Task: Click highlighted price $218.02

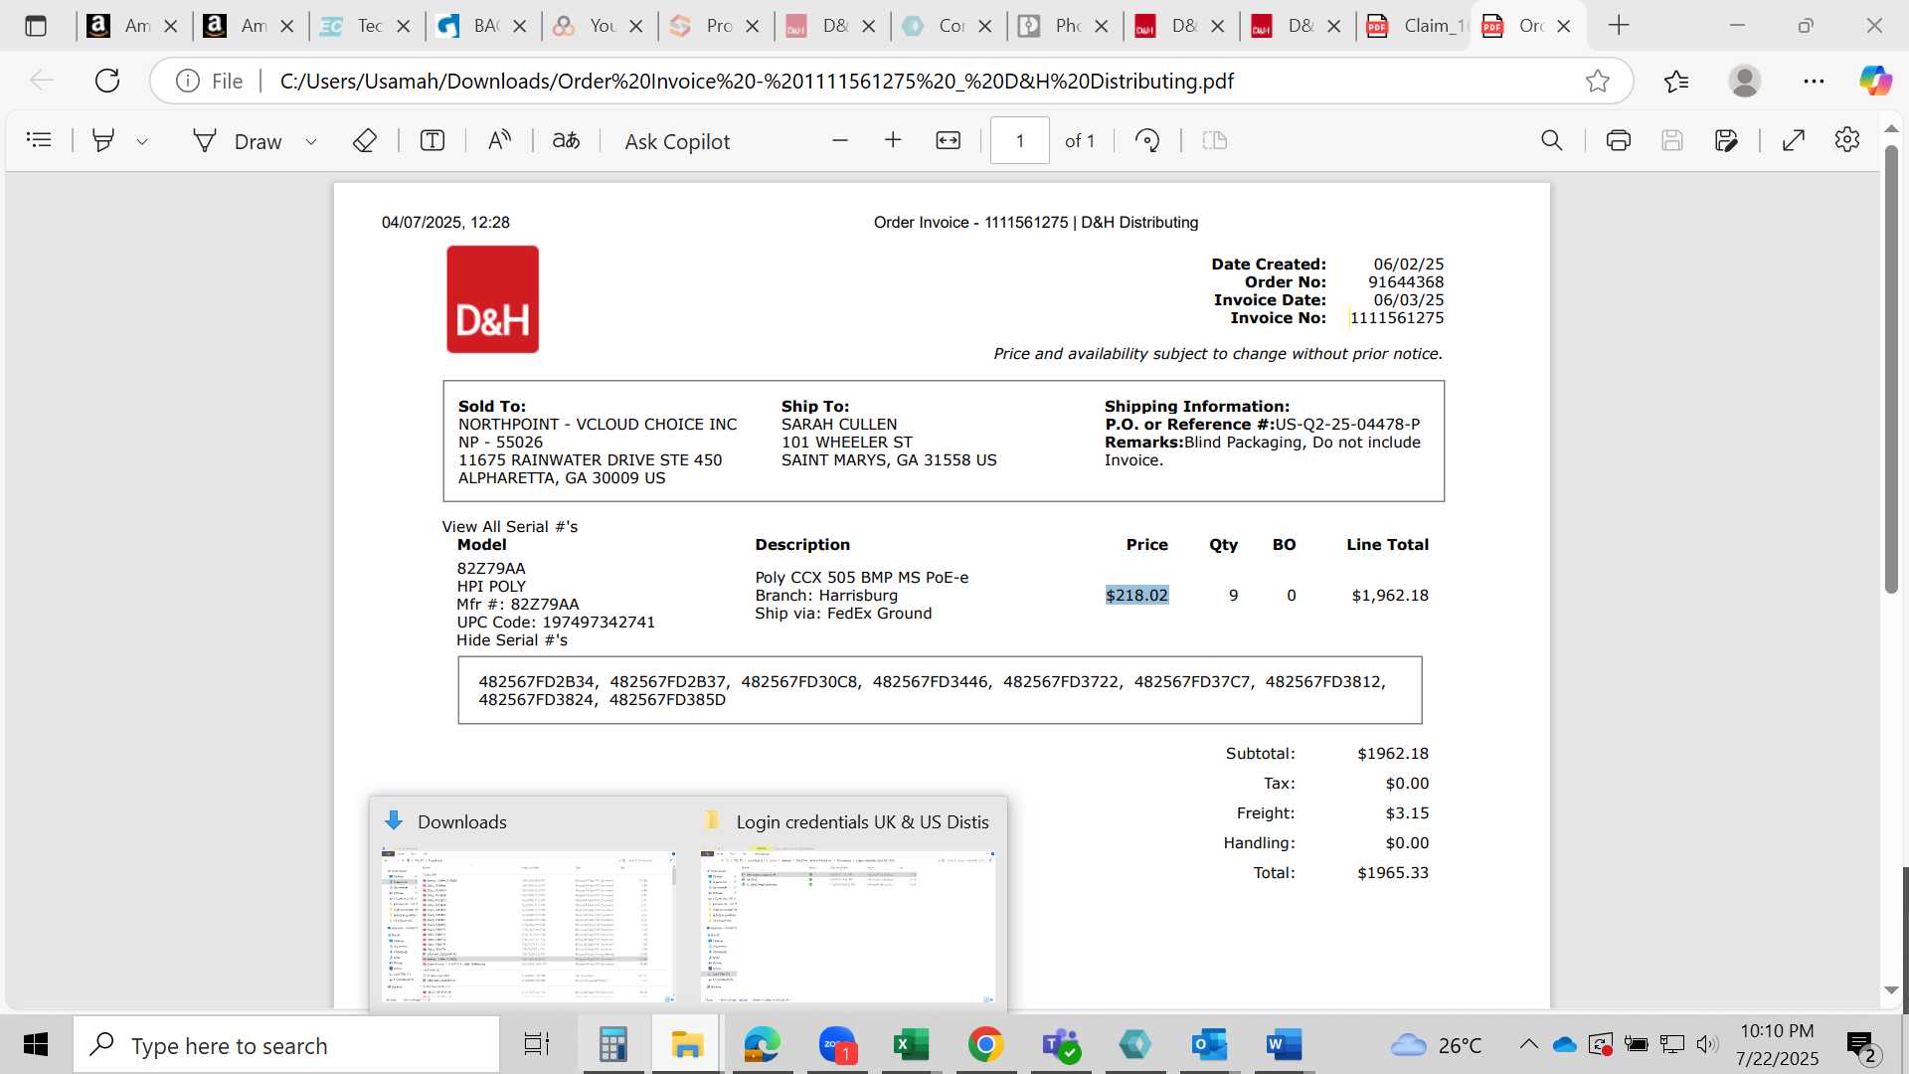Action: tap(1137, 595)
